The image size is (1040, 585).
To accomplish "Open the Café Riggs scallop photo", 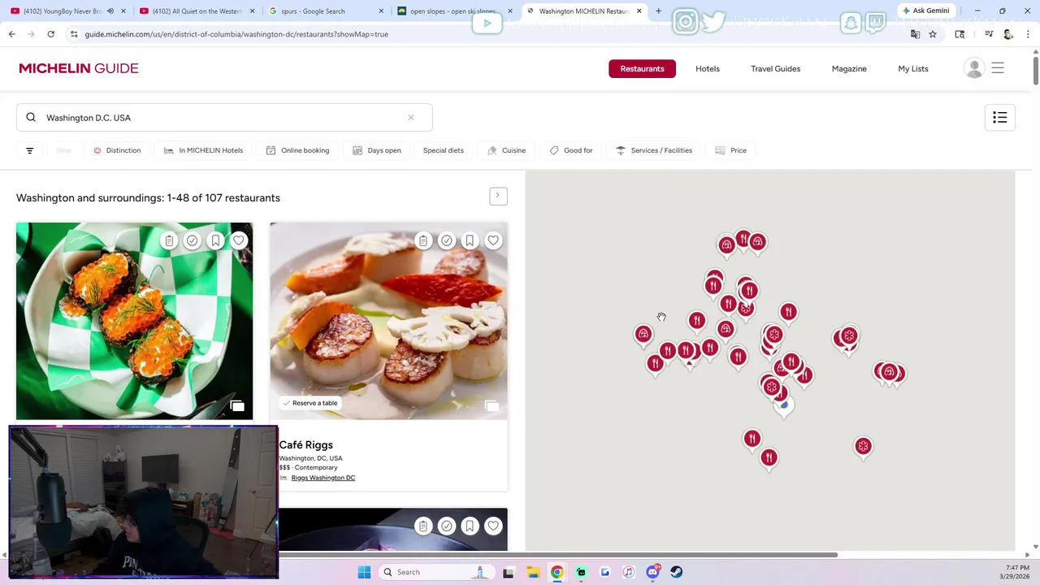I will tap(389, 321).
